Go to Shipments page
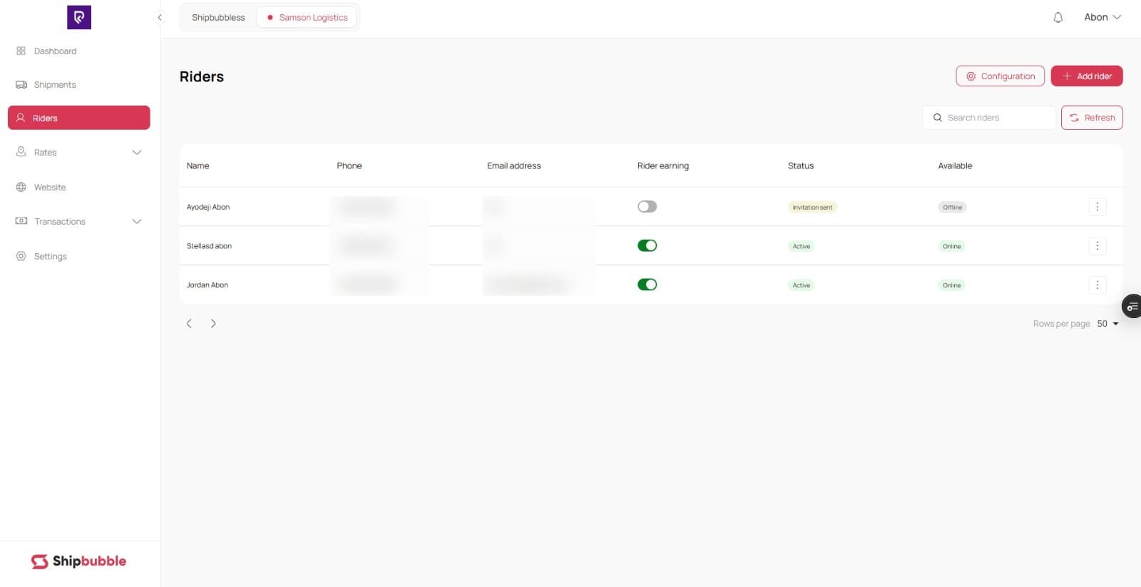The image size is (1141, 587). click(x=79, y=85)
